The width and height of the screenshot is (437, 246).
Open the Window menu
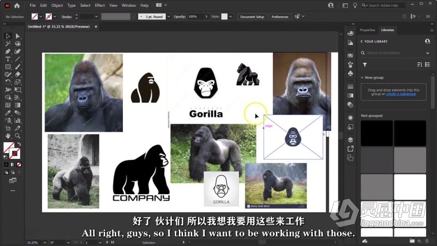pyautogui.click(x=129, y=5)
